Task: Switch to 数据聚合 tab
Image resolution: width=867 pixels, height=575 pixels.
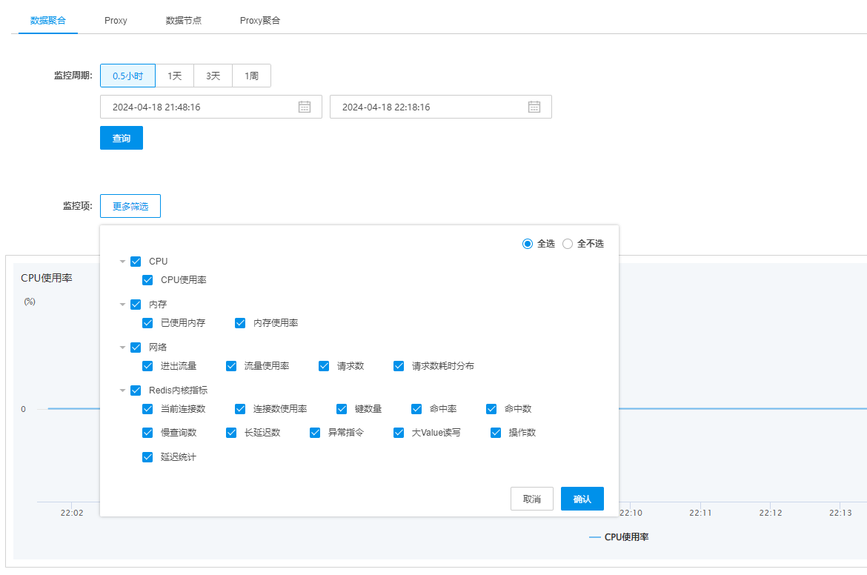Action: coord(48,21)
